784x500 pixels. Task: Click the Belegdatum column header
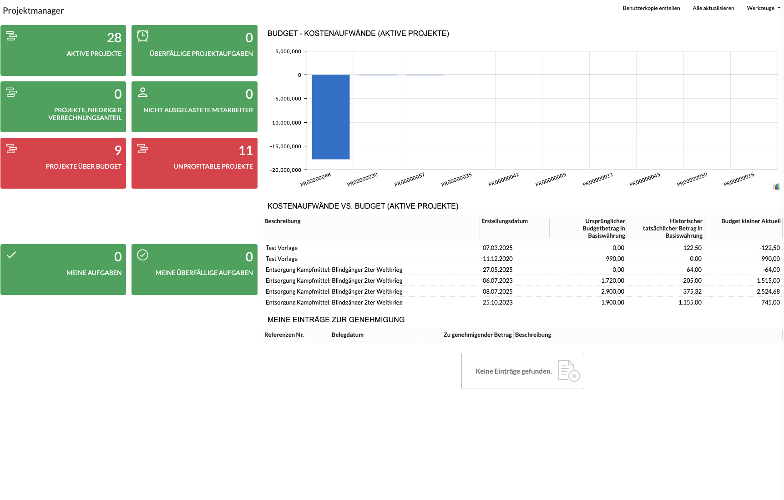[x=348, y=335]
